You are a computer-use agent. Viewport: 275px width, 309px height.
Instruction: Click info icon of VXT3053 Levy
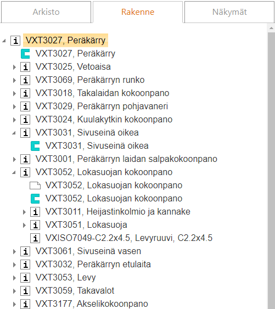25,278
